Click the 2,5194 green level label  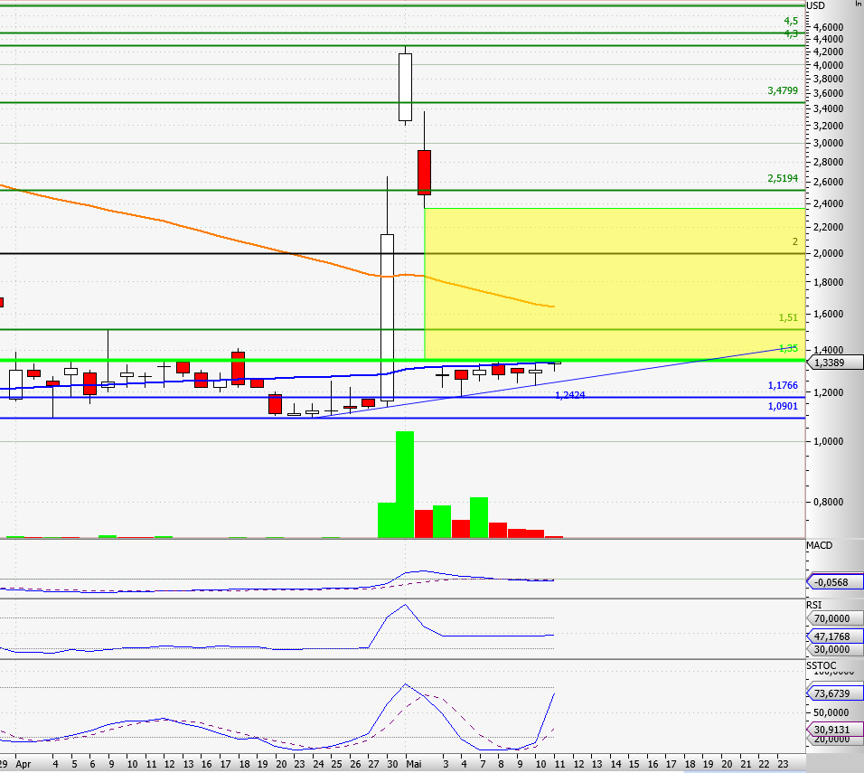click(782, 178)
